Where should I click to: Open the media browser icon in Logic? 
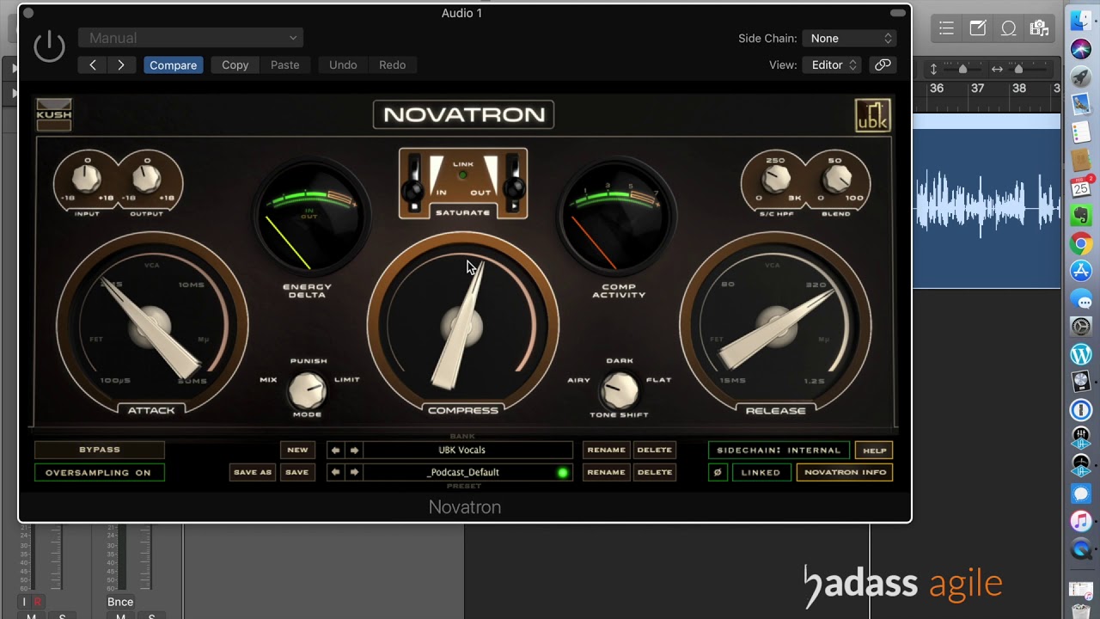[1039, 28]
